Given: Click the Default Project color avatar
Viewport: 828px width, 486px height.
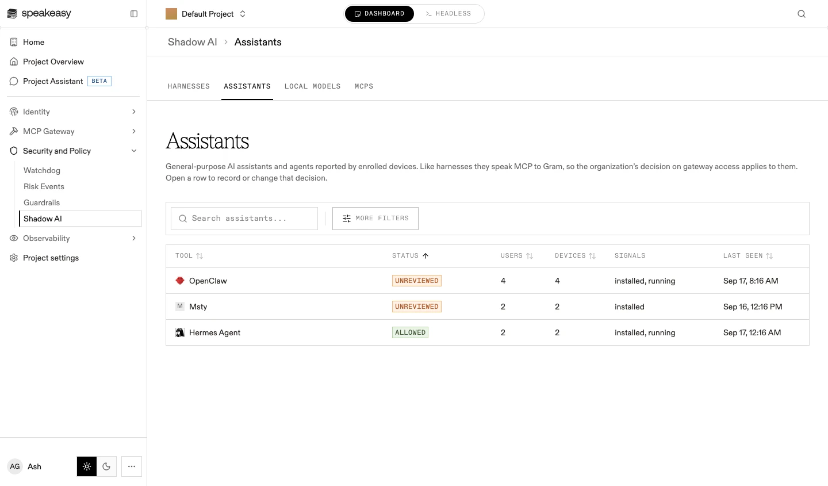Looking at the screenshot, I should coord(171,14).
